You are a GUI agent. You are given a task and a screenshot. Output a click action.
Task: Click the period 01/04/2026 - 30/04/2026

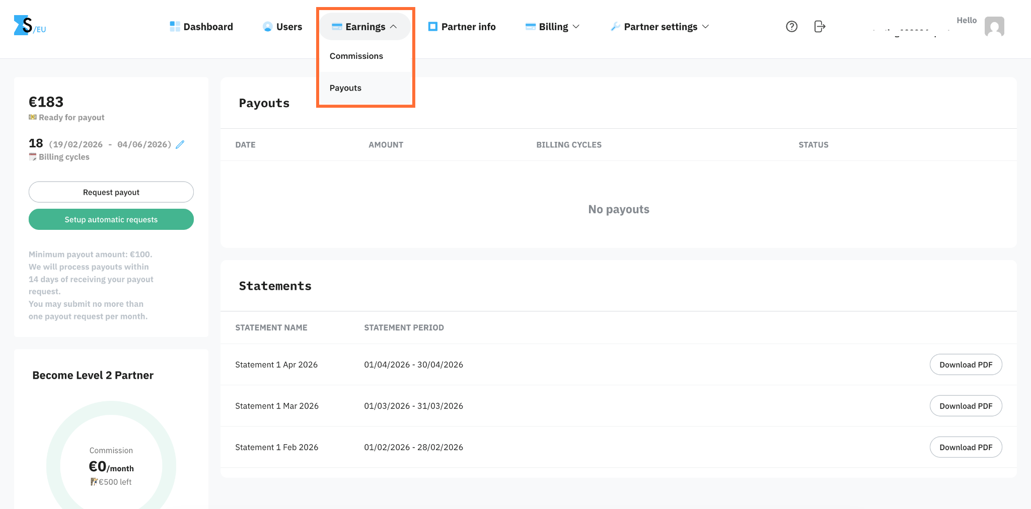pos(413,365)
